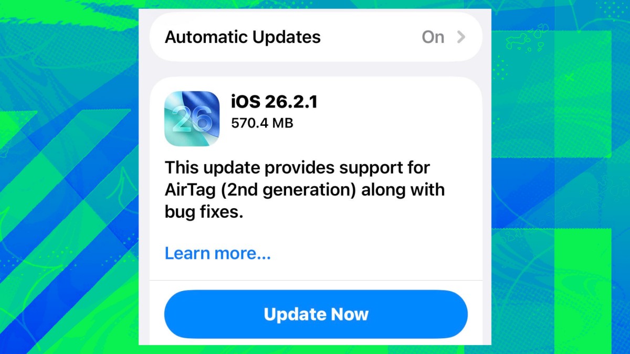Tap the blue Update Now button
The height and width of the screenshot is (354, 630).
click(316, 314)
